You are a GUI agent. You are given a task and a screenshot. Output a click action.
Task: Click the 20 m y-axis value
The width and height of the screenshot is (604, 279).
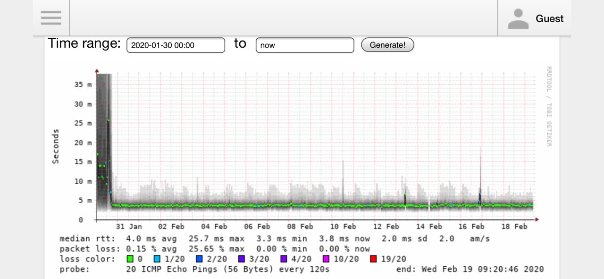84,143
